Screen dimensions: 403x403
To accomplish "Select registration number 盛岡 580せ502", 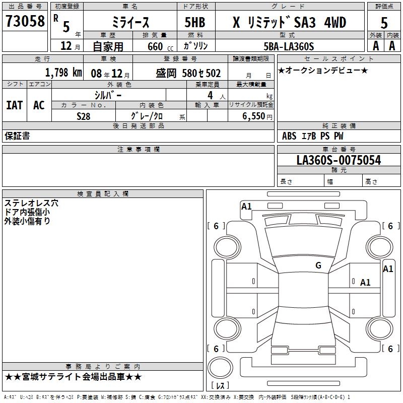I will coord(188,73).
